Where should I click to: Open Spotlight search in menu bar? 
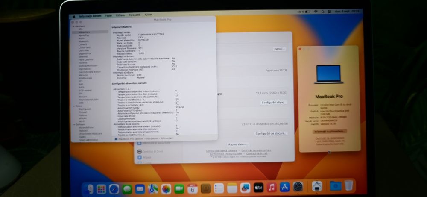pos(323,12)
